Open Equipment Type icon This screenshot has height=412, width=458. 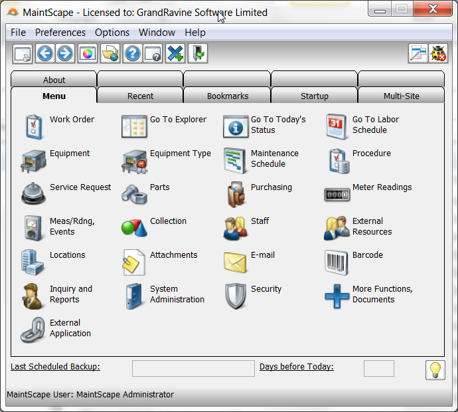tap(134, 161)
